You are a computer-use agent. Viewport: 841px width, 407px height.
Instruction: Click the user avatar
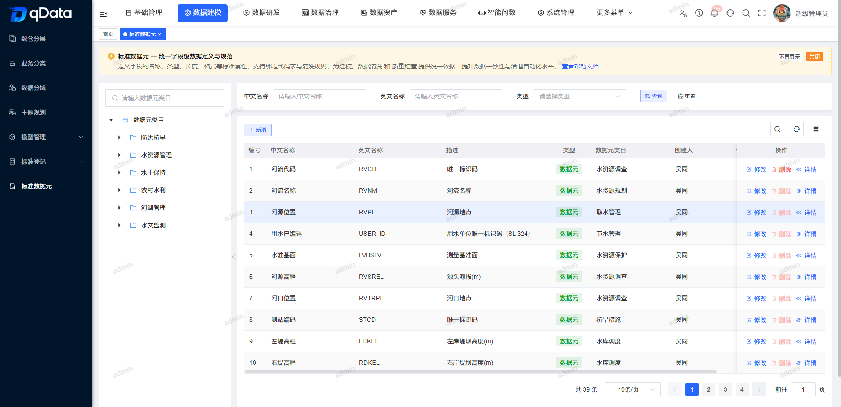point(782,13)
